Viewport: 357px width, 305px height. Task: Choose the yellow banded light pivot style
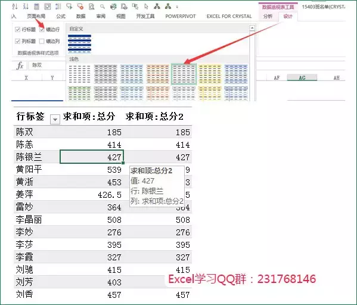pos(210,74)
